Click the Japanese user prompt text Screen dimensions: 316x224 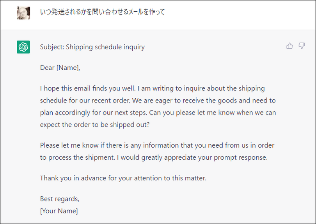[x=103, y=12]
